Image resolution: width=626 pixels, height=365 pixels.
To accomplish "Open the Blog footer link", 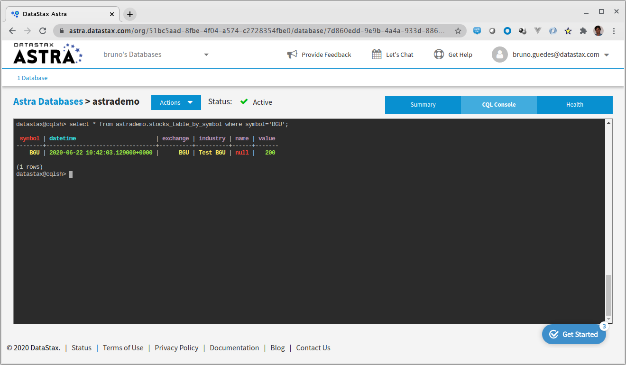I will click(277, 348).
